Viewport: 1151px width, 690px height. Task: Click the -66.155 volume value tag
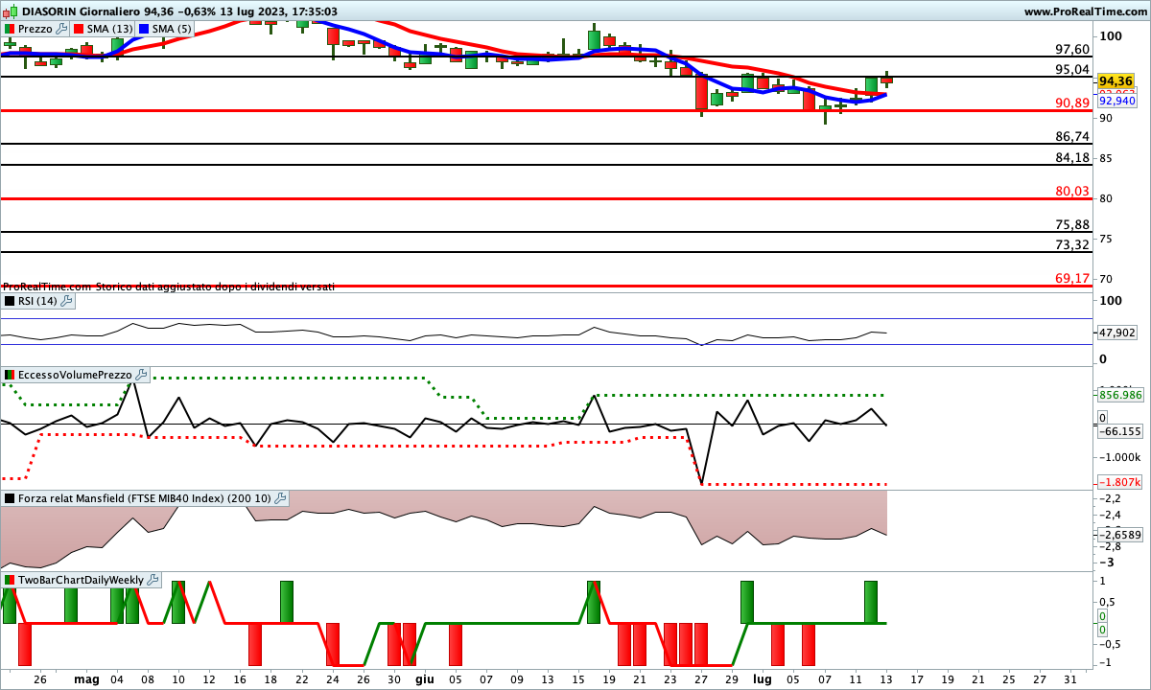tap(1120, 432)
